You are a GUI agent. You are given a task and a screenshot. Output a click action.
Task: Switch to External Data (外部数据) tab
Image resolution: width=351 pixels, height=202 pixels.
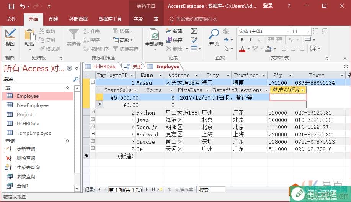78,19
